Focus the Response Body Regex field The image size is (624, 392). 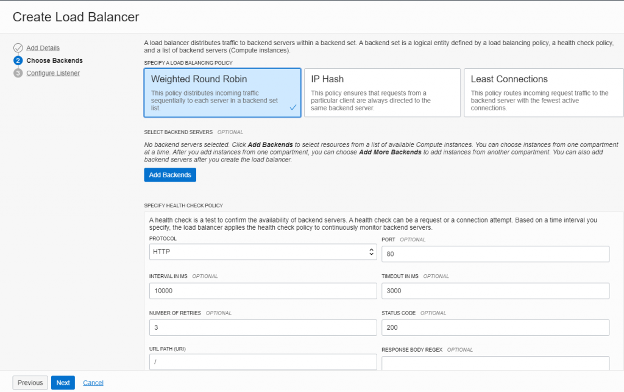(495, 363)
